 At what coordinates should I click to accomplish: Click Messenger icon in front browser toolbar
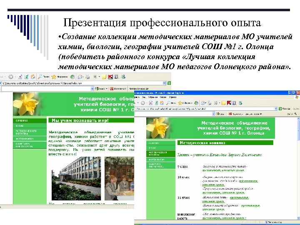click(240, 103)
